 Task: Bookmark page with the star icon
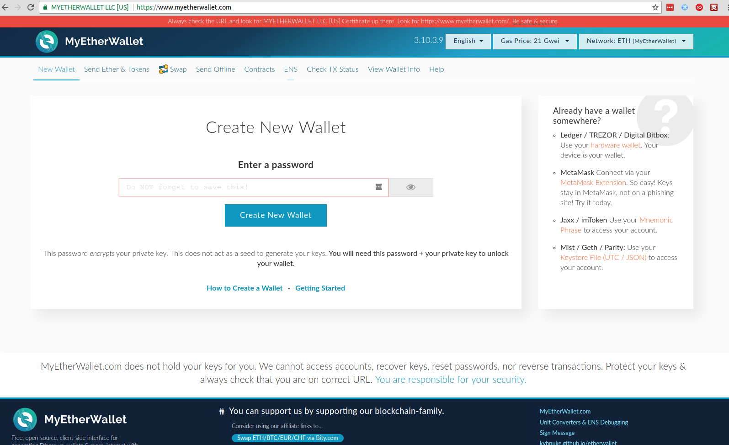tap(655, 7)
